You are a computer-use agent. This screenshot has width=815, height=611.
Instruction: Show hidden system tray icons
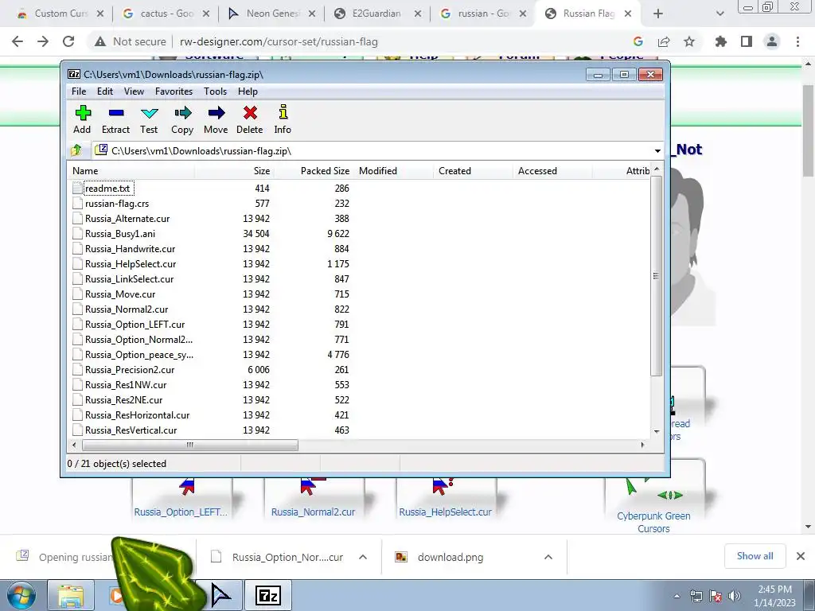click(677, 596)
